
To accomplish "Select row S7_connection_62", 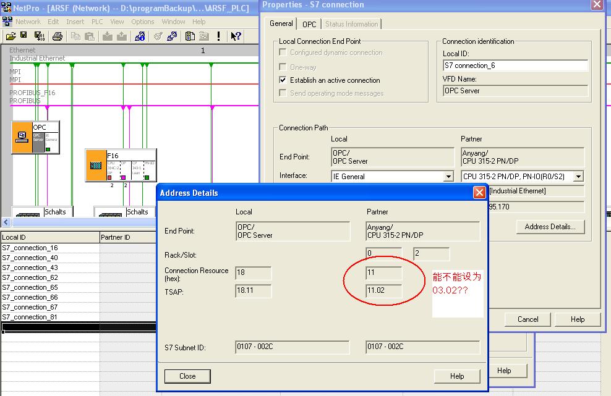I will [50, 277].
